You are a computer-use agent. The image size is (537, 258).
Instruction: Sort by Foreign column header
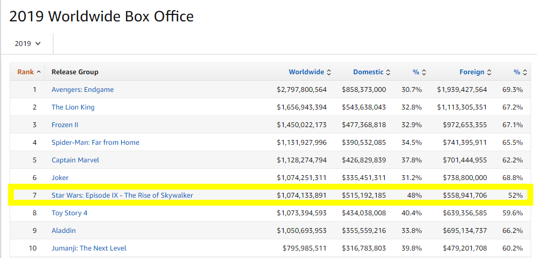[472, 72]
